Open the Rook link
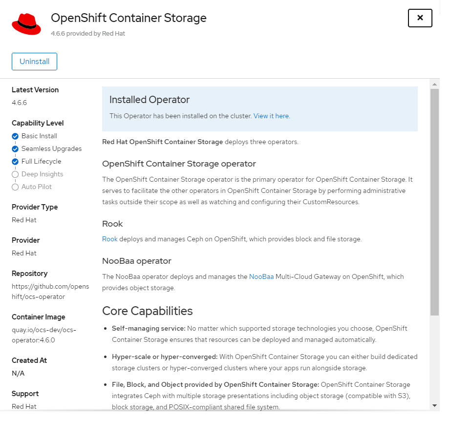This screenshot has width=472, height=422. [x=109, y=239]
